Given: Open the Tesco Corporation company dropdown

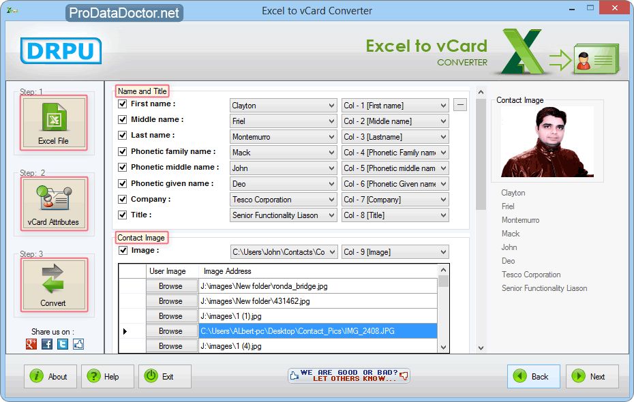Looking at the screenshot, I should click(283, 200).
